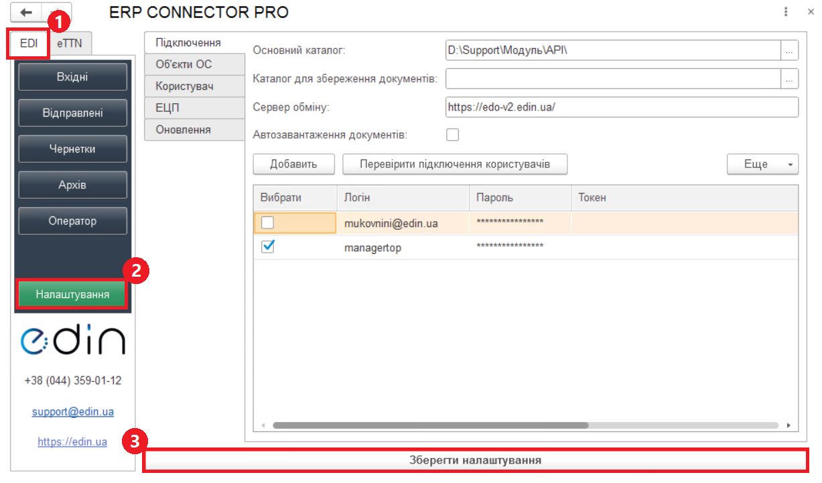Click right arrow of horizontal scrollbar
Viewport: 822px width, 483px height.
coord(789,425)
